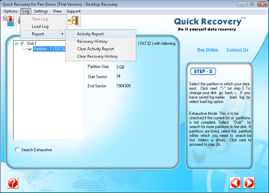Select Disk1 in the tree
This screenshot has width=269, height=193.
tap(32, 43)
